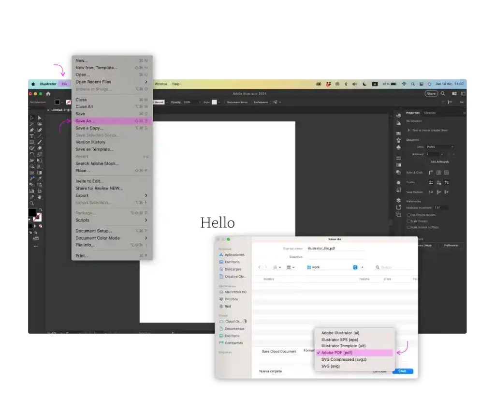Open grouping options dropdown in dialog
This screenshot has width=495, height=413.
click(x=291, y=267)
